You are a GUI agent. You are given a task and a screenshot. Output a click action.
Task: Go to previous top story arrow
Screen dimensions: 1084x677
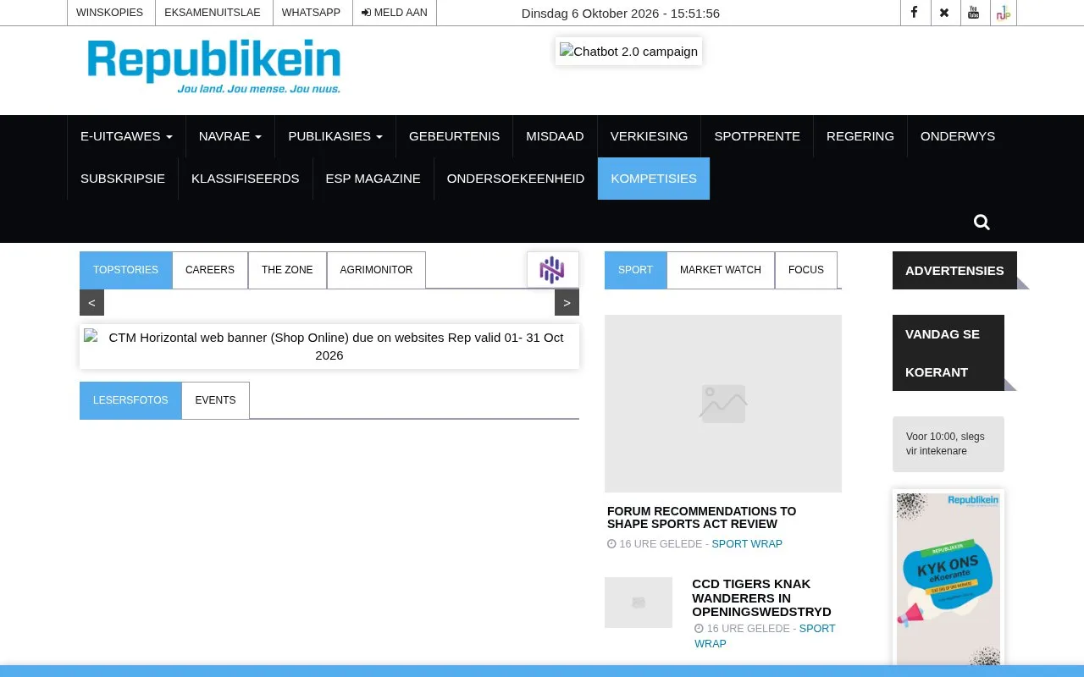coord(91,302)
